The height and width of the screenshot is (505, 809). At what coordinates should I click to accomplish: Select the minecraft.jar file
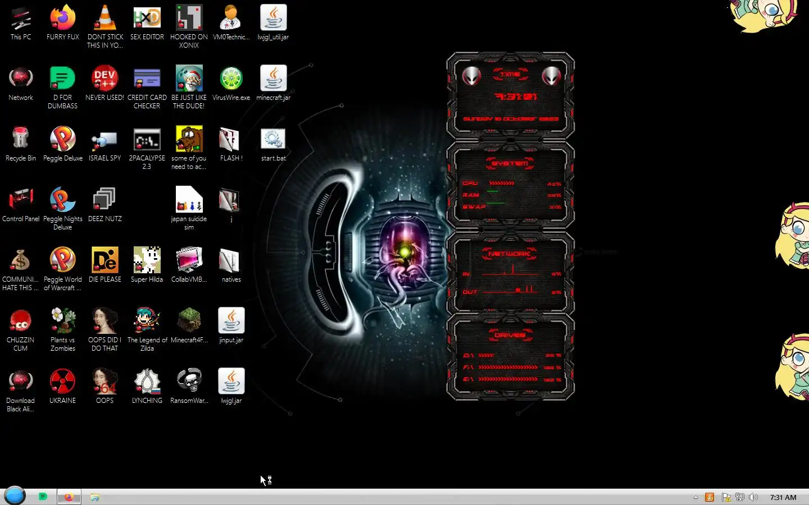273,84
